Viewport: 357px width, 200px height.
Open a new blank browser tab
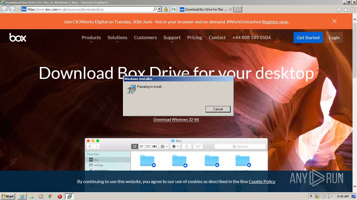(238, 9)
